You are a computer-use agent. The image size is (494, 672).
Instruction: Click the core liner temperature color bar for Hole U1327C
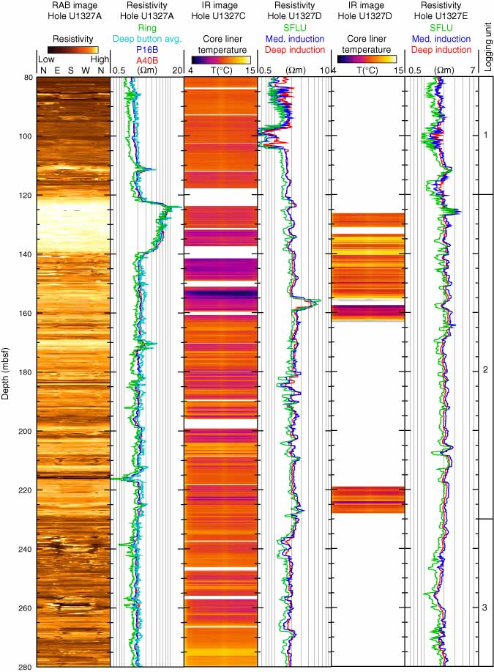pyautogui.click(x=221, y=59)
